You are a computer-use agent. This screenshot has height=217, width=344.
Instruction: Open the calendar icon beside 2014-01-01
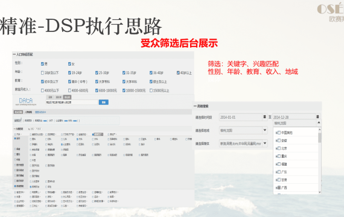click(264, 117)
